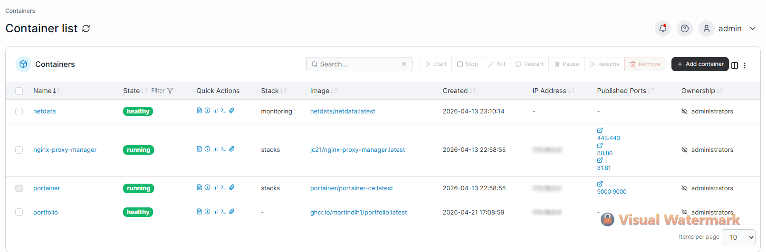
Task: View stats for nginx-proxy-manager
Action: click(x=215, y=149)
